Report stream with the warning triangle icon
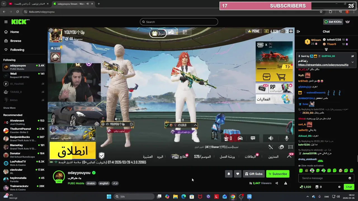The width and height of the screenshot is (358, 201). (286, 183)
